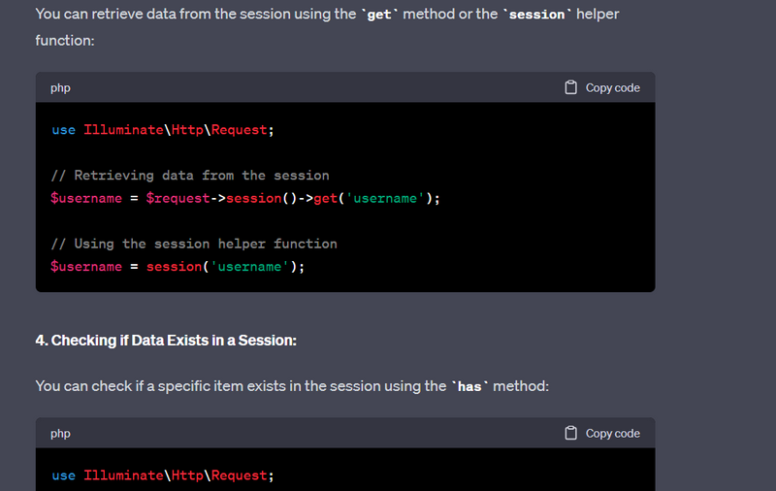
Task: Click the php language label of the first block
Action: coord(60,88)
